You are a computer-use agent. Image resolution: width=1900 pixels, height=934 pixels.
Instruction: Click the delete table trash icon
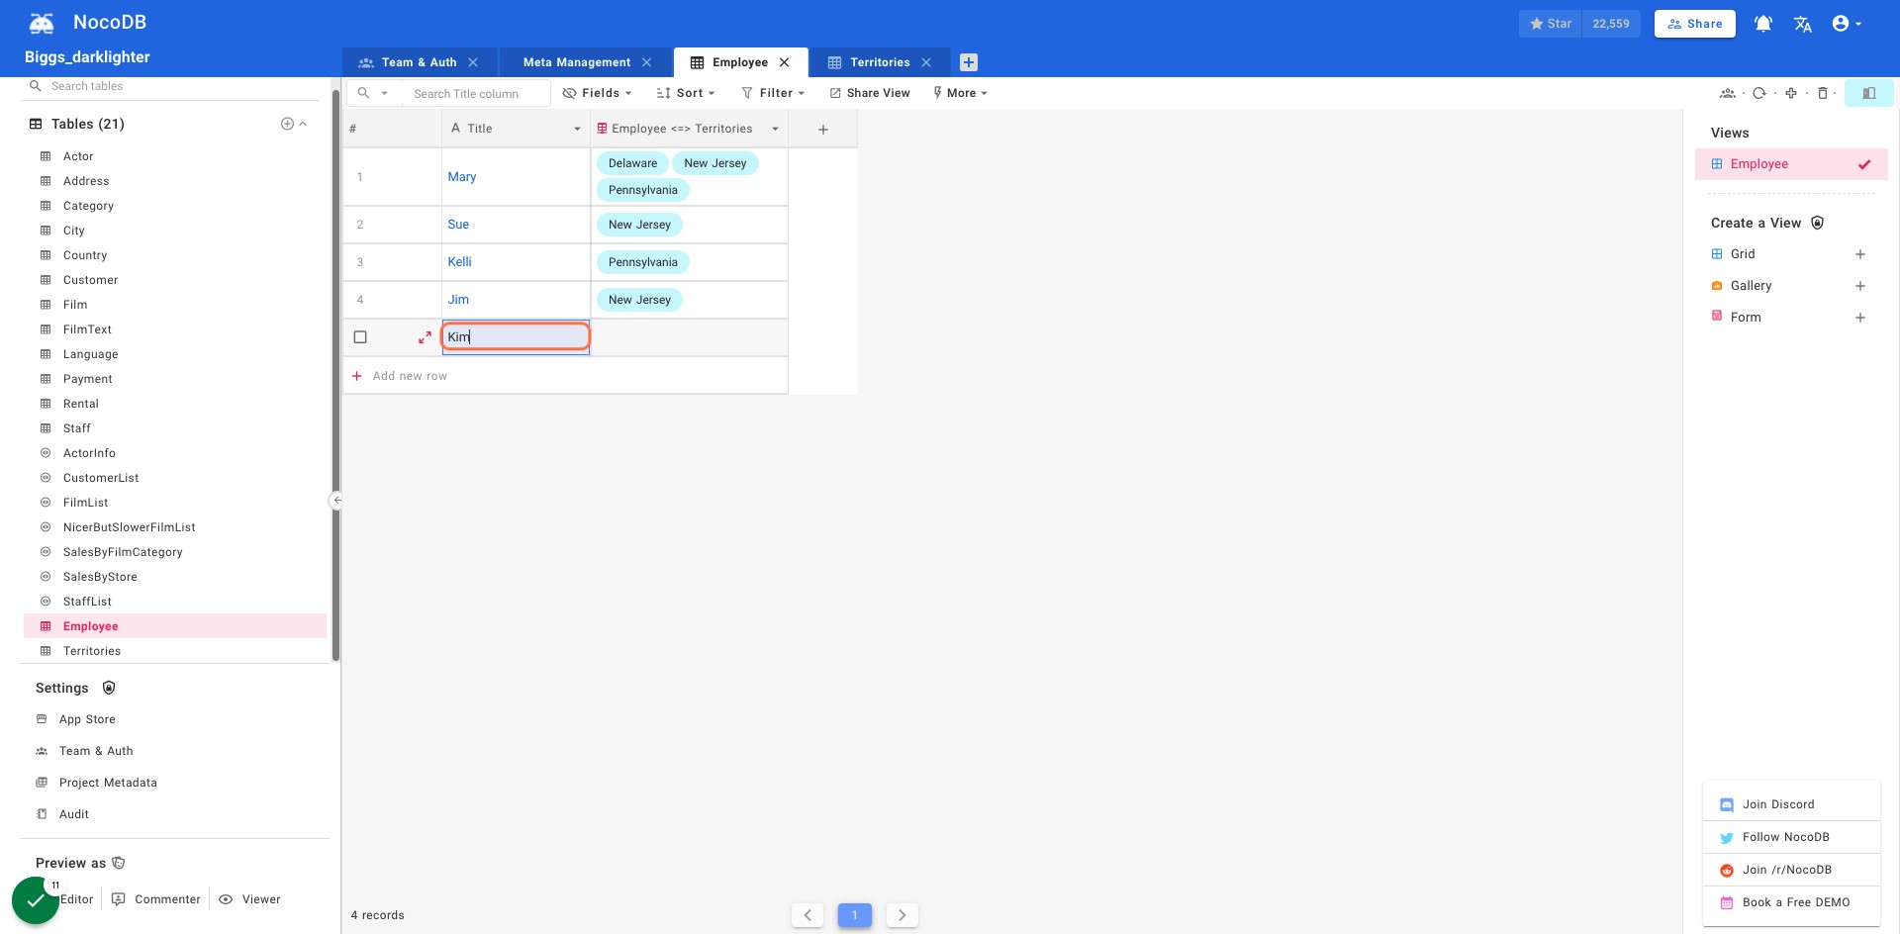click(x=1822, y=93)
